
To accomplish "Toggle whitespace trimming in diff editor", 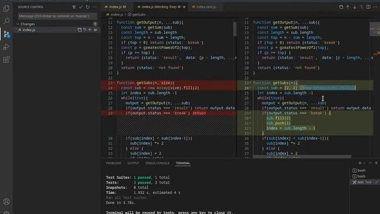I will pos(362,7).
